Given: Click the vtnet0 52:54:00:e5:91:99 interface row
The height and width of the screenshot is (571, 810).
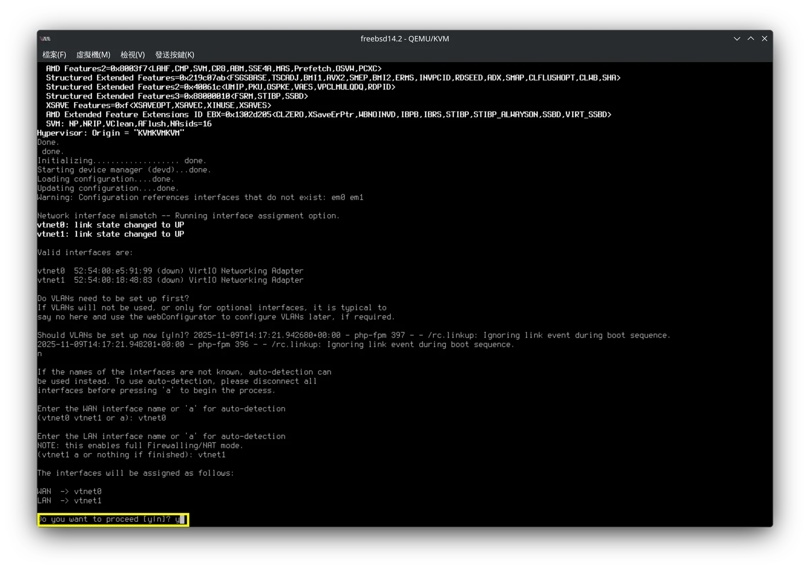Looking at the screenshot, I should point(171,271).
